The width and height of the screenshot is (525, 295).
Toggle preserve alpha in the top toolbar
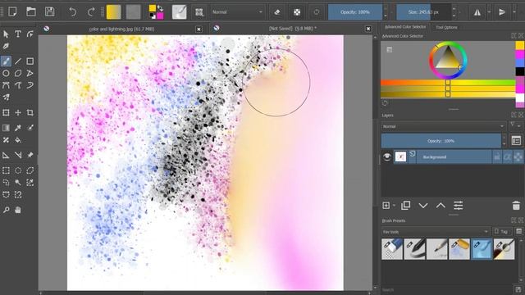pyautogui.click(x=297, y=12)
